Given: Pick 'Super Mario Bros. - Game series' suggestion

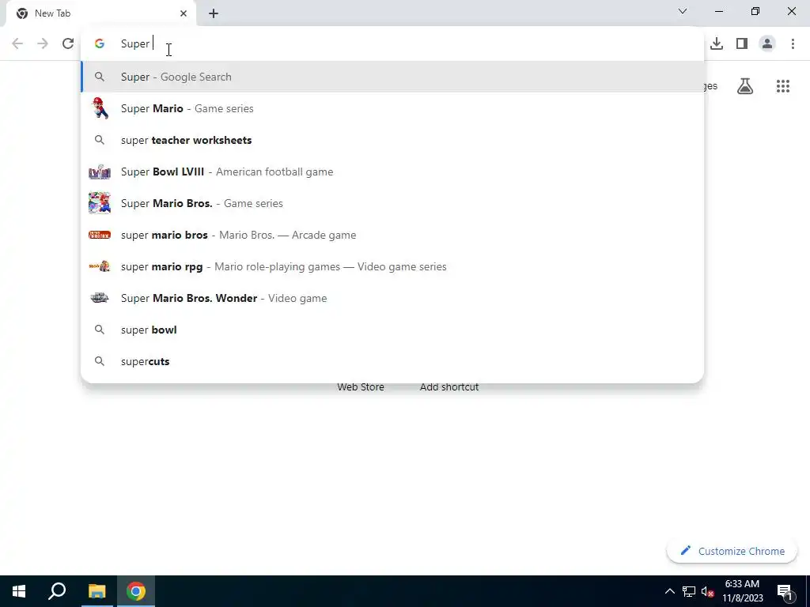Looking at the screenshot, I should (392, 203).
